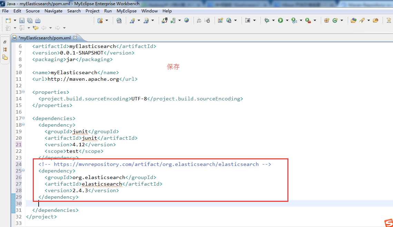This screenshot has width=393, height=227.
Task: Open the Run icon dropdown arrow
Action: click(x=287, y=21)
